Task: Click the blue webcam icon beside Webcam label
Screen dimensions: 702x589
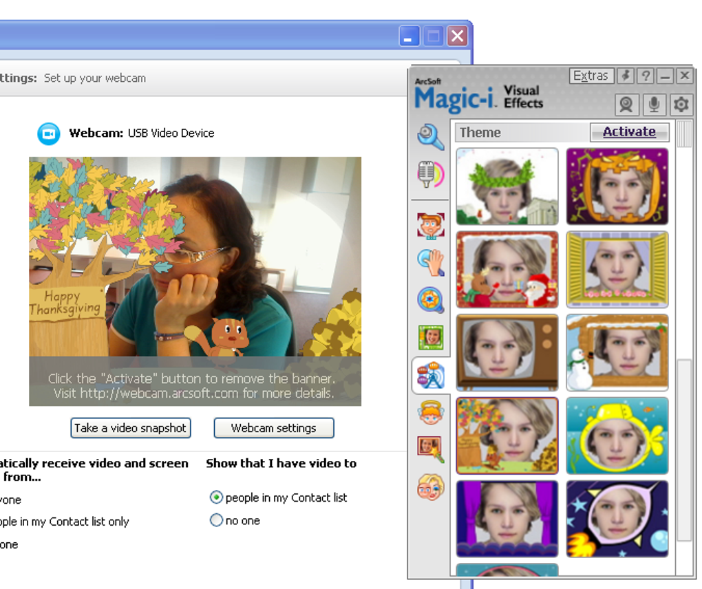Action: tap(48, 133)
